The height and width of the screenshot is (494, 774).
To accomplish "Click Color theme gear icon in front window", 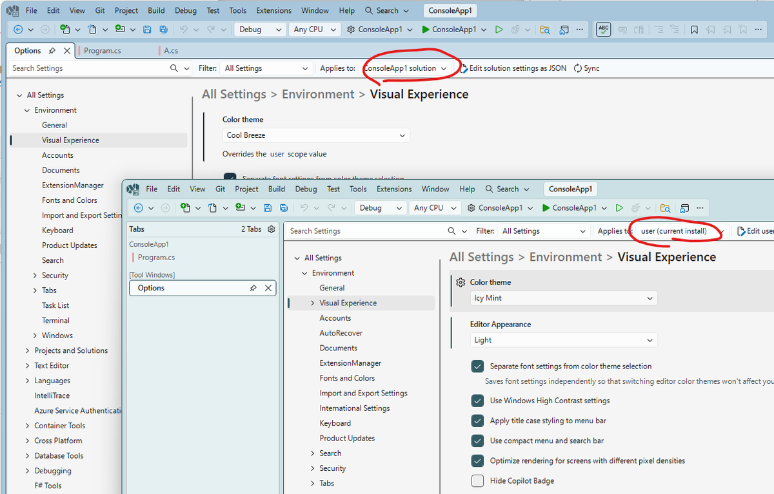I will coord(461,283).
